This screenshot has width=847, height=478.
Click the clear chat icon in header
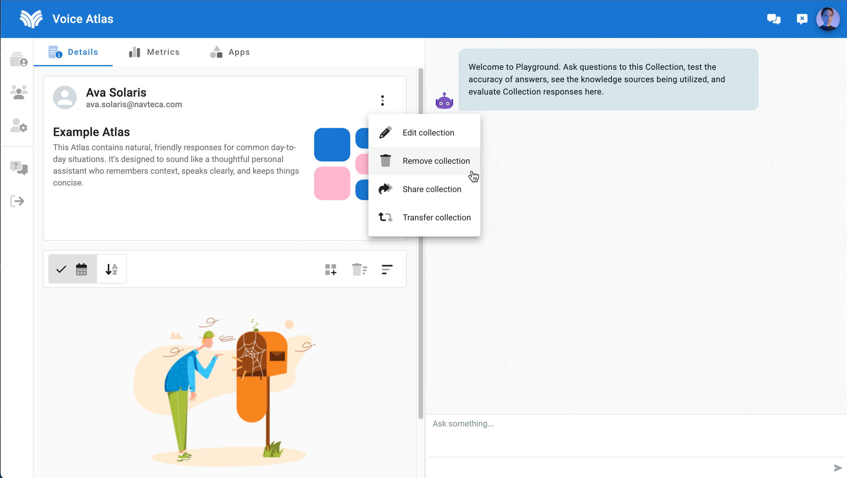802,19
